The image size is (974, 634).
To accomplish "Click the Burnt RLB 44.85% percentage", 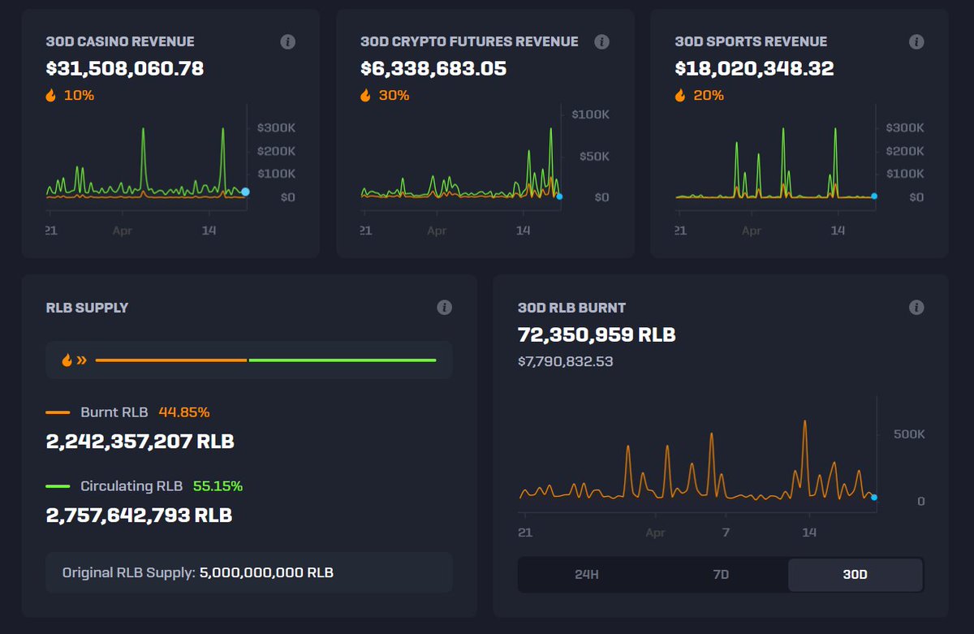I will (184, 412).
